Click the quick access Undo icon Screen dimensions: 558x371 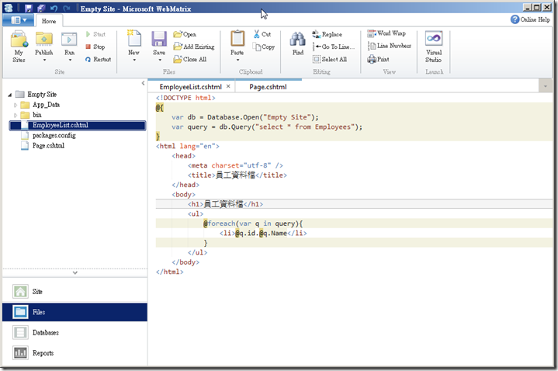point(54,9)
